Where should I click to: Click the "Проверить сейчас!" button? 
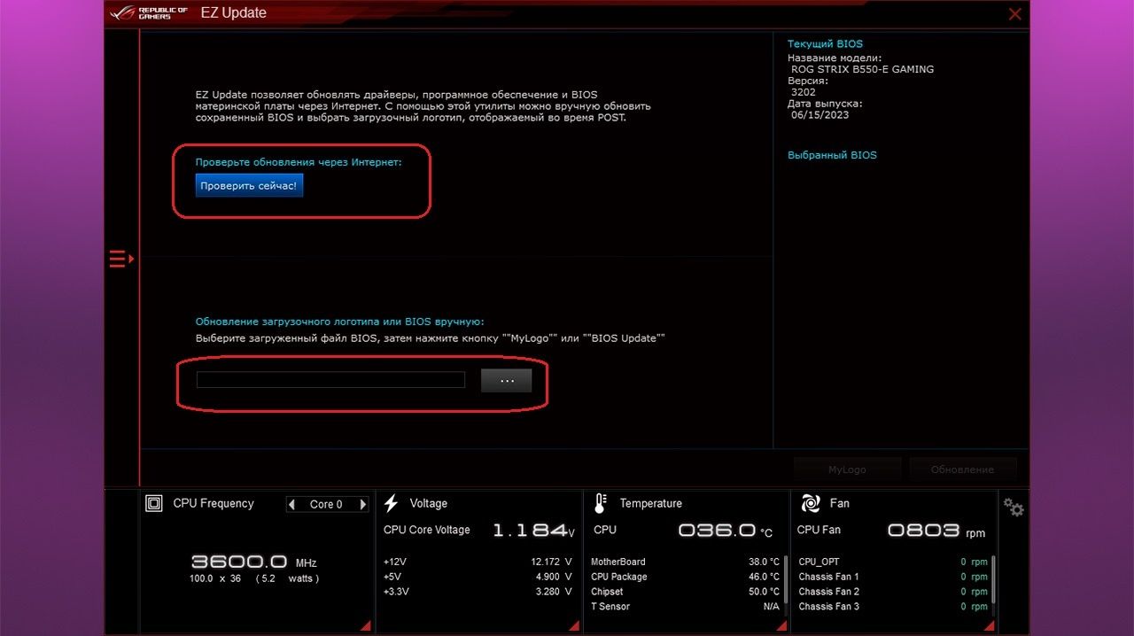[249, 186]
